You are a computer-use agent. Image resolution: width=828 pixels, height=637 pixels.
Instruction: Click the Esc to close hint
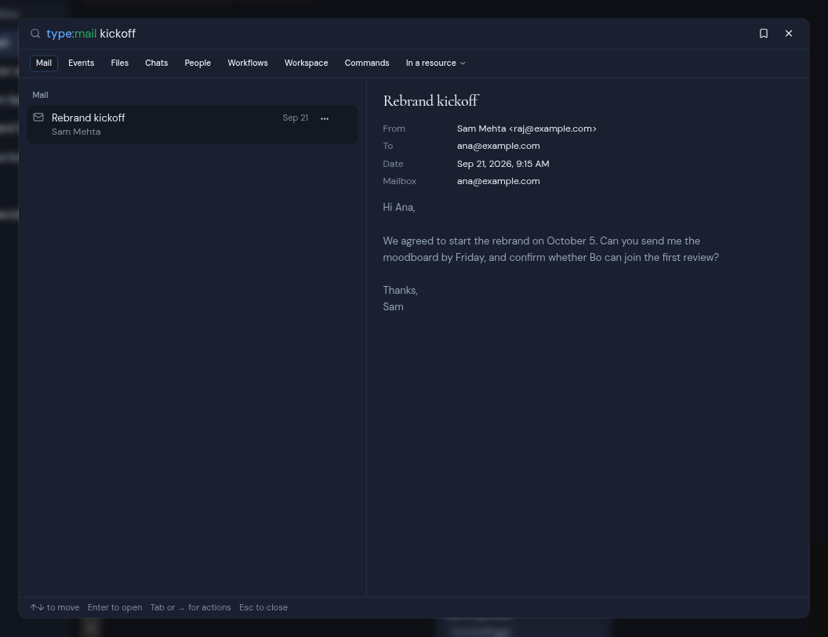point(263,607)
